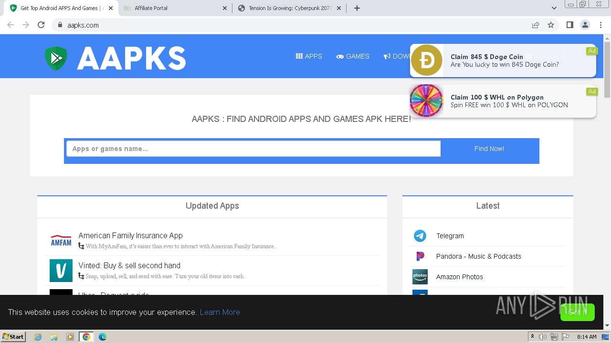Open Windows Media Player from the taskbar
This screenshot has width=611, height=343.
[70, 337]
